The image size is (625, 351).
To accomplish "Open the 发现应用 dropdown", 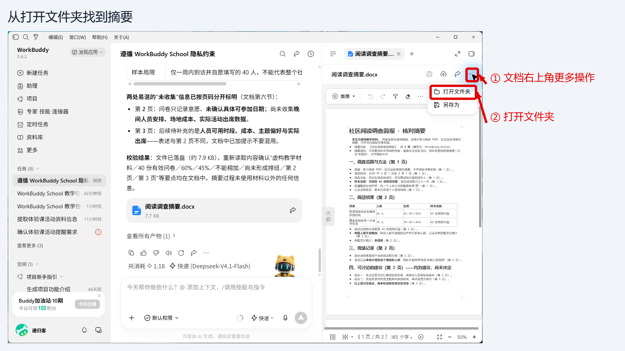I will point(88,52).
